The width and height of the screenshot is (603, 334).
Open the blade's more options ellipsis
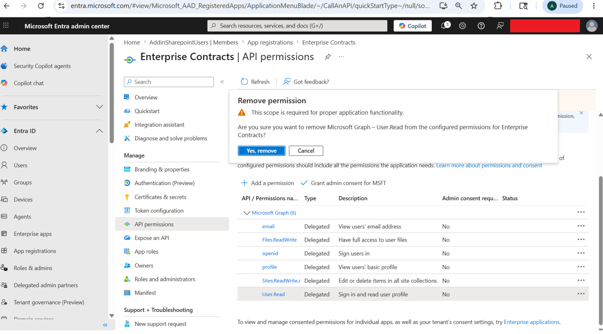click(x=341, y=57)
